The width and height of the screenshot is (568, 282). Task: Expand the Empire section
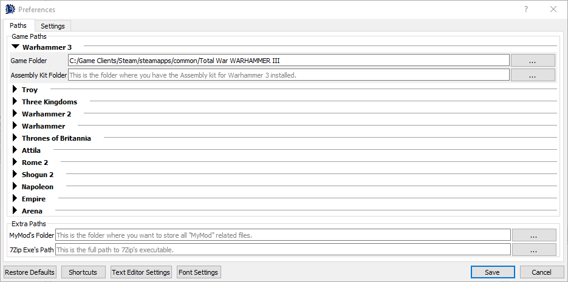point(15,198)
